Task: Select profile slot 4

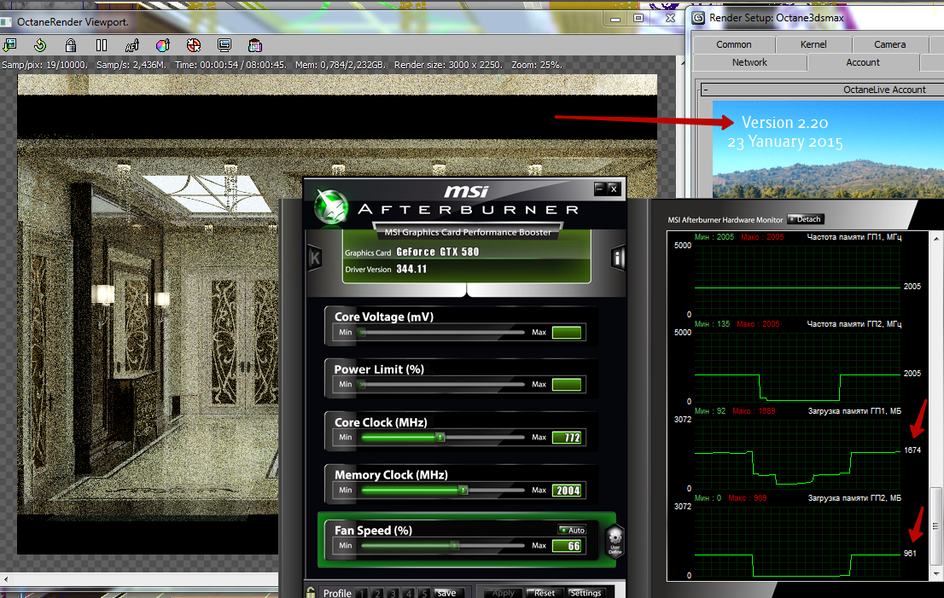Action: coord(409,593)
